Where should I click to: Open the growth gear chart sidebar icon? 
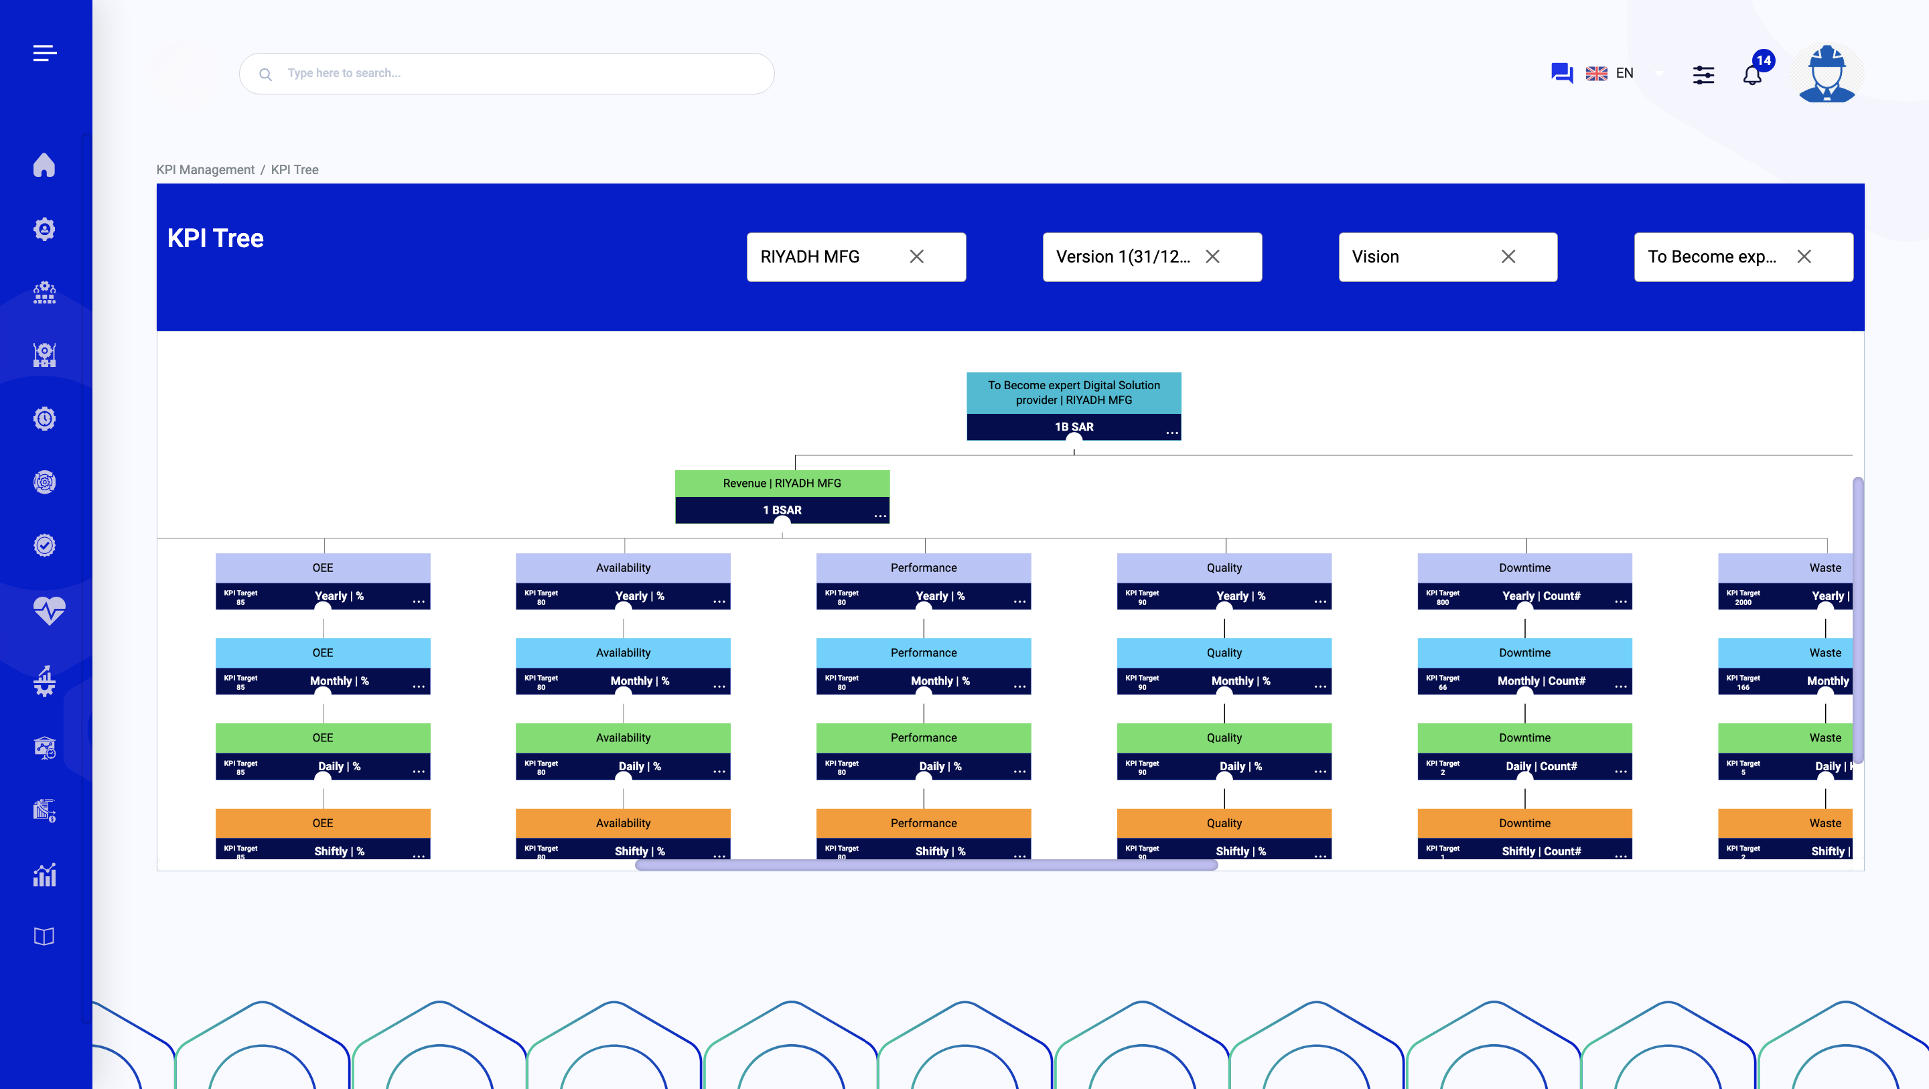pyautogui.click(x=44, y=681)
